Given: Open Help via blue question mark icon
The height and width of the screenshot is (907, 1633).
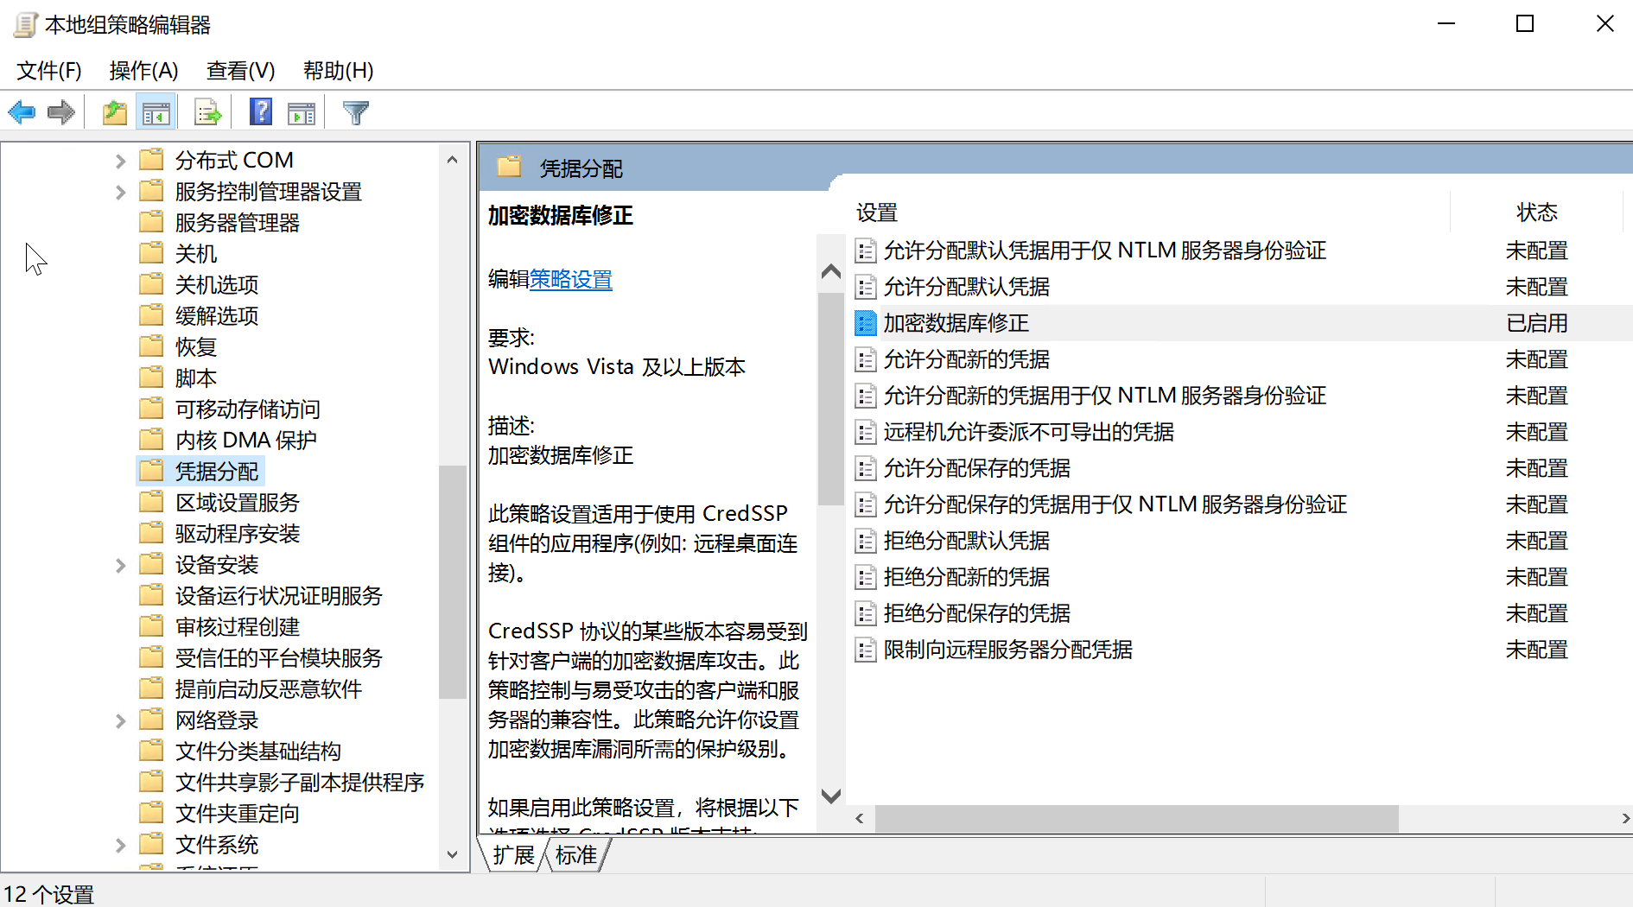Looking at the screenshot, I should click(260, 112).
